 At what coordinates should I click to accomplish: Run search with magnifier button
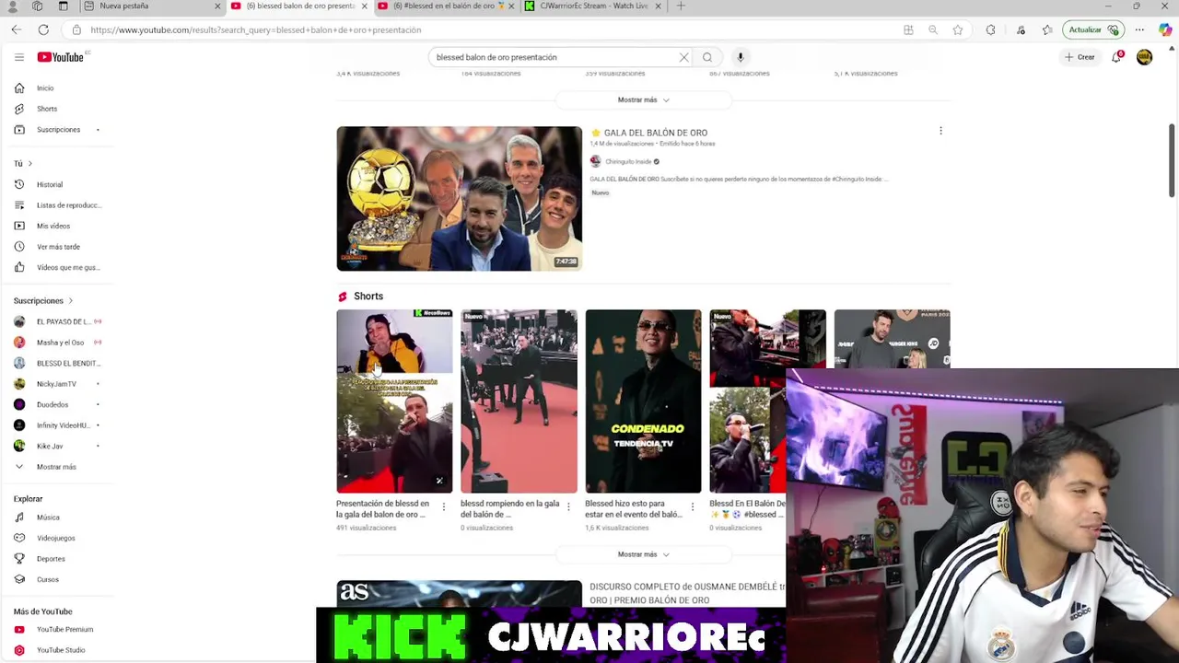pos(707,57)
